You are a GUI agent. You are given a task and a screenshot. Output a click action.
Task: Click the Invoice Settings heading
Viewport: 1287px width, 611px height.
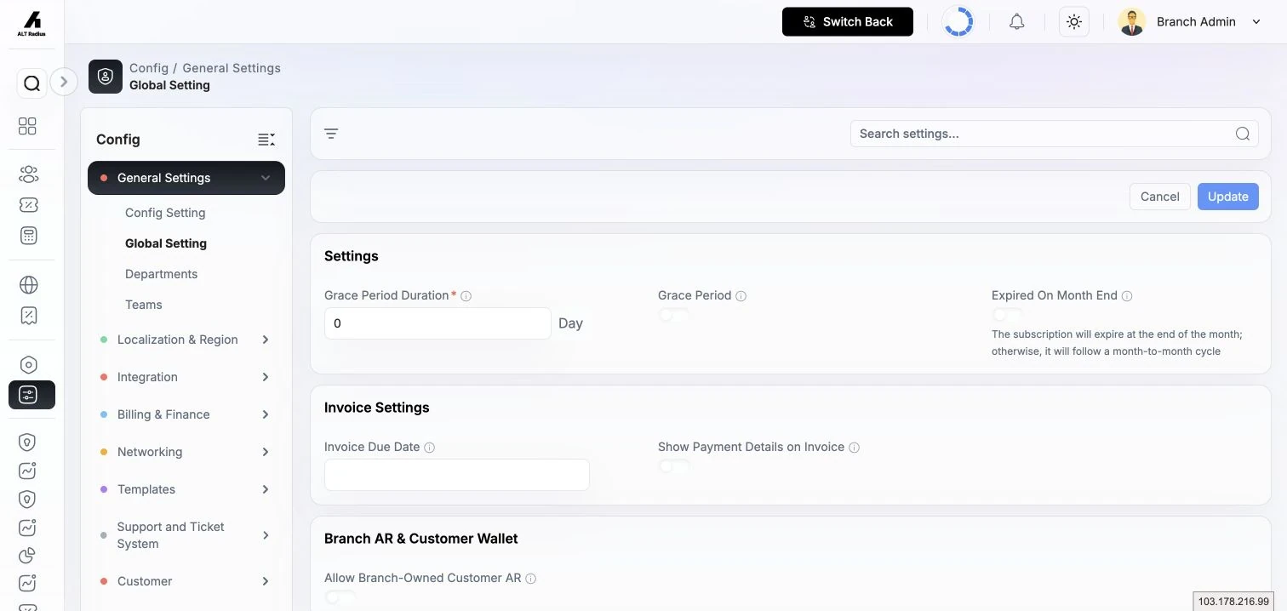tap(377, 408)
